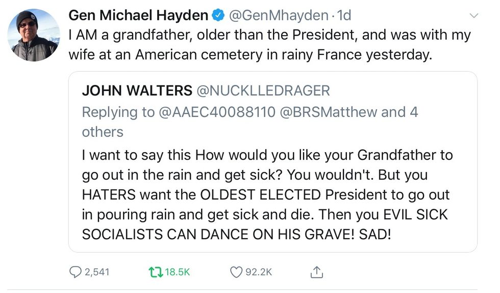Image resolution: width=500 pixels, height=293 pixels.
Task: Click the blue verified badge
Action: coord(218,16)
